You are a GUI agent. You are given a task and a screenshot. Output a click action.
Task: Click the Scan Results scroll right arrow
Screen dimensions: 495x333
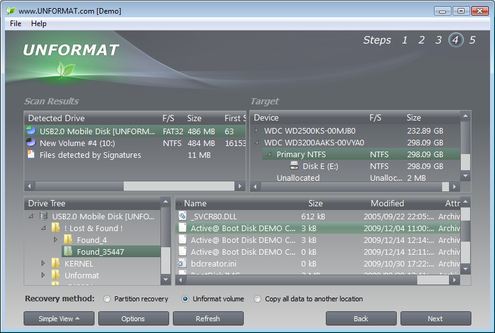tap(240, 186)
